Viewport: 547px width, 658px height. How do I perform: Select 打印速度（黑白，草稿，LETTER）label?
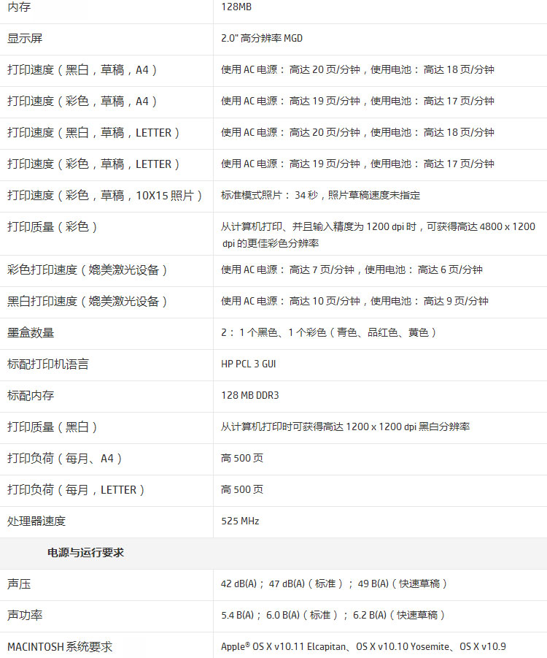[x=93, y=133]
